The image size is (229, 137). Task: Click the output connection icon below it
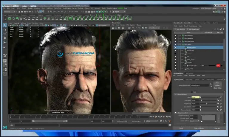click(211, 86)
